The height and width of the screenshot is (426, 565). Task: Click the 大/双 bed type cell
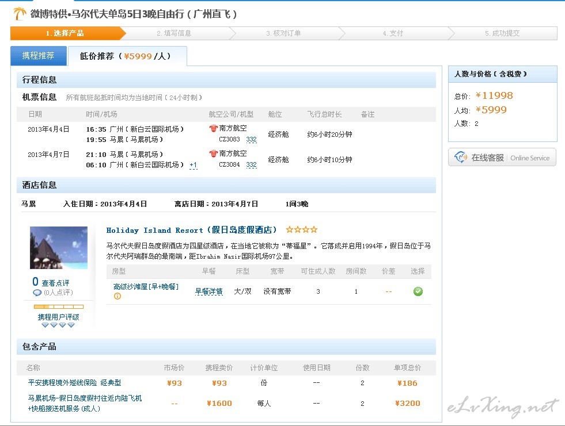[242, 291]
